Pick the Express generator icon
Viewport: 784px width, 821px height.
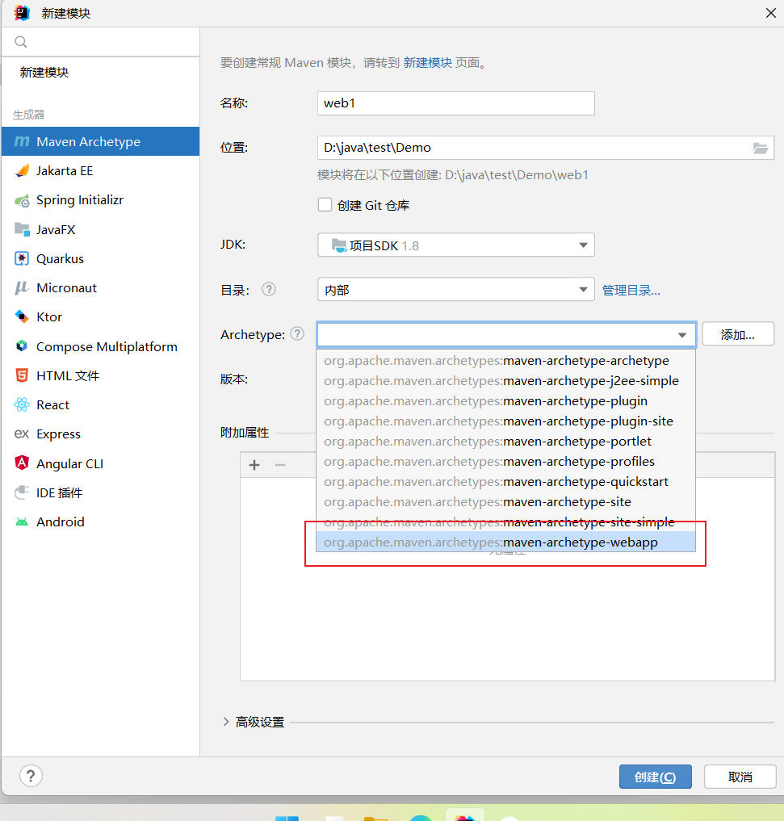(22, 434)
